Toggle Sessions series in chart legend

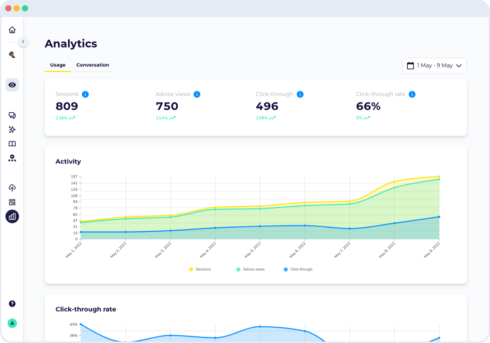tap(200, 269)
